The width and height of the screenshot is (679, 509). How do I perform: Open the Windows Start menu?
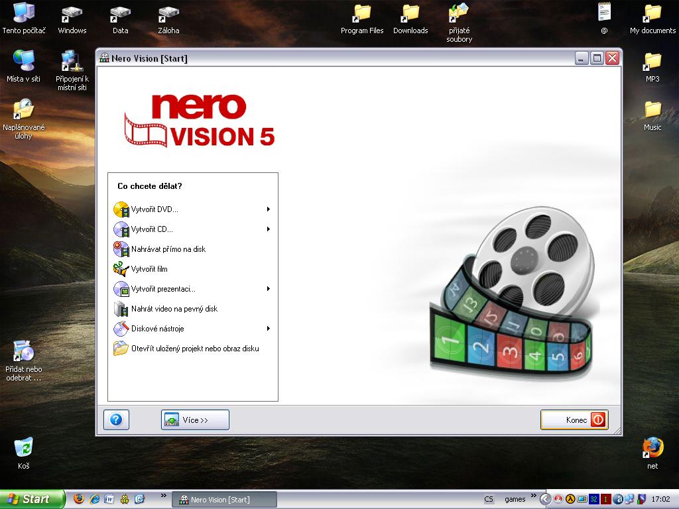point(32,499)
